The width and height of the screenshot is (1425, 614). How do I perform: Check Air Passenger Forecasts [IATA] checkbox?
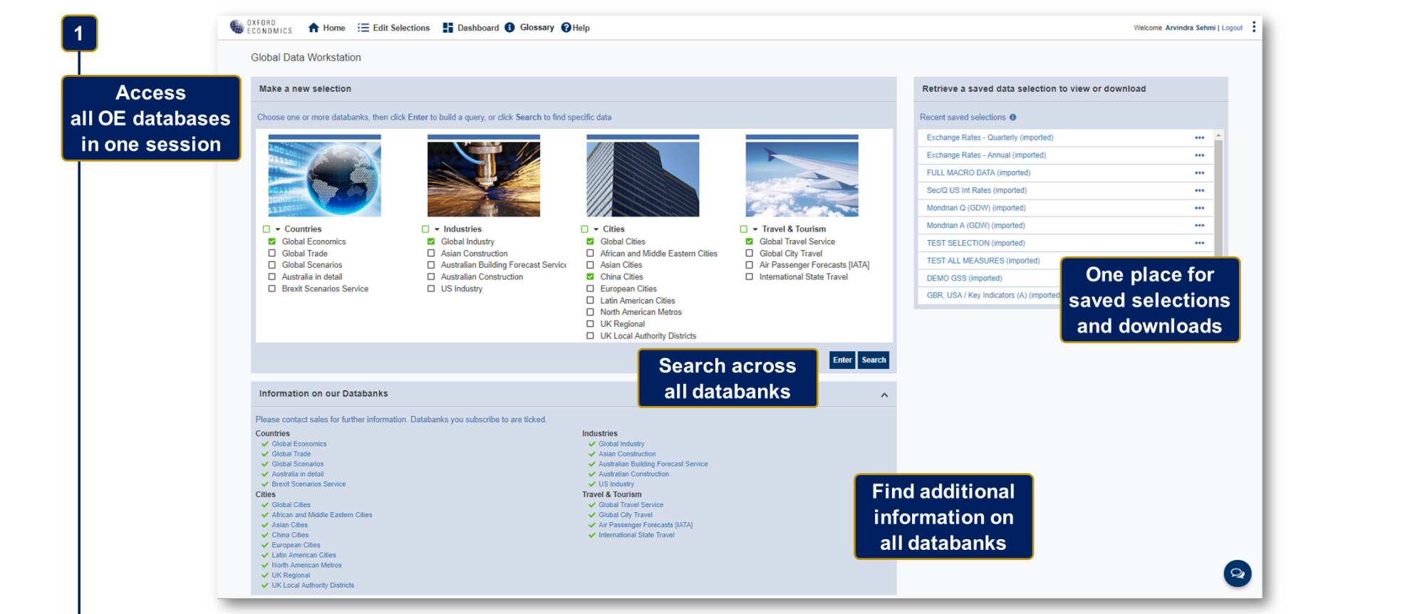pos(750,265)
